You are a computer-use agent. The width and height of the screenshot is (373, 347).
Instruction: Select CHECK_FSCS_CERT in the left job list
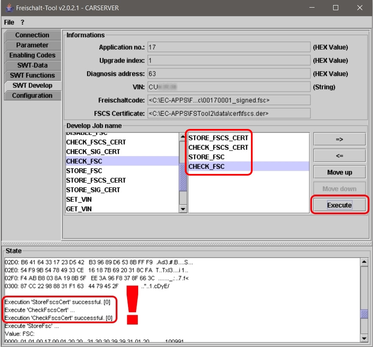pyautogui.click(x=122, y=142)
